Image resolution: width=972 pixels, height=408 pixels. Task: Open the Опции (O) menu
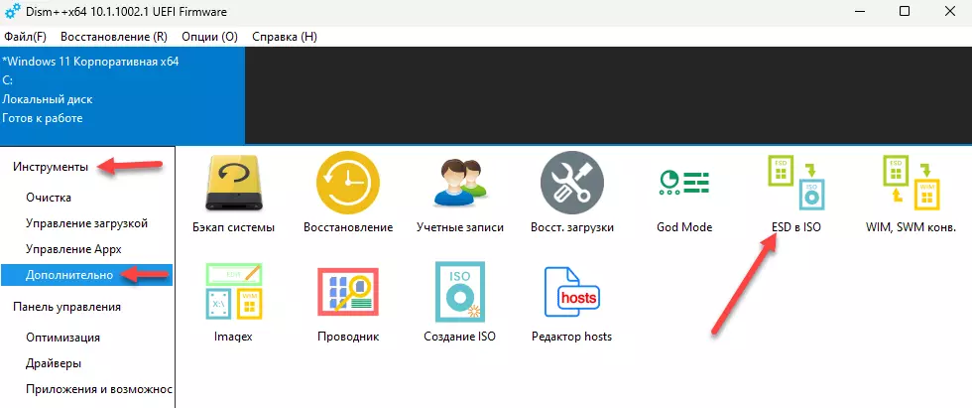point(210,37)
